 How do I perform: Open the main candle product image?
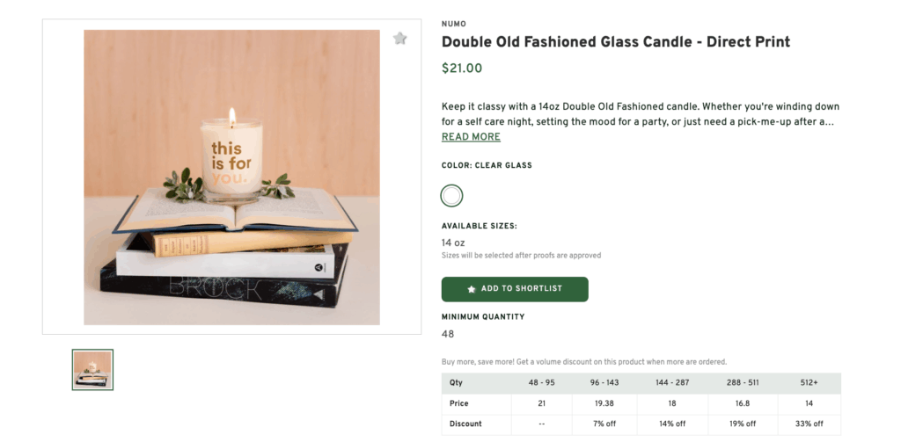(x=231, y=178)
